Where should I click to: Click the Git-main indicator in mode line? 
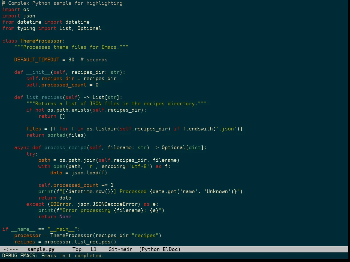tap(121, 249)
